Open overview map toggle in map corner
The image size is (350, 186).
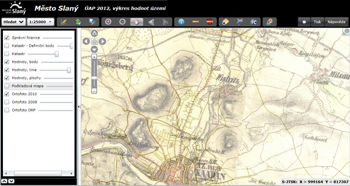point(347,32)
